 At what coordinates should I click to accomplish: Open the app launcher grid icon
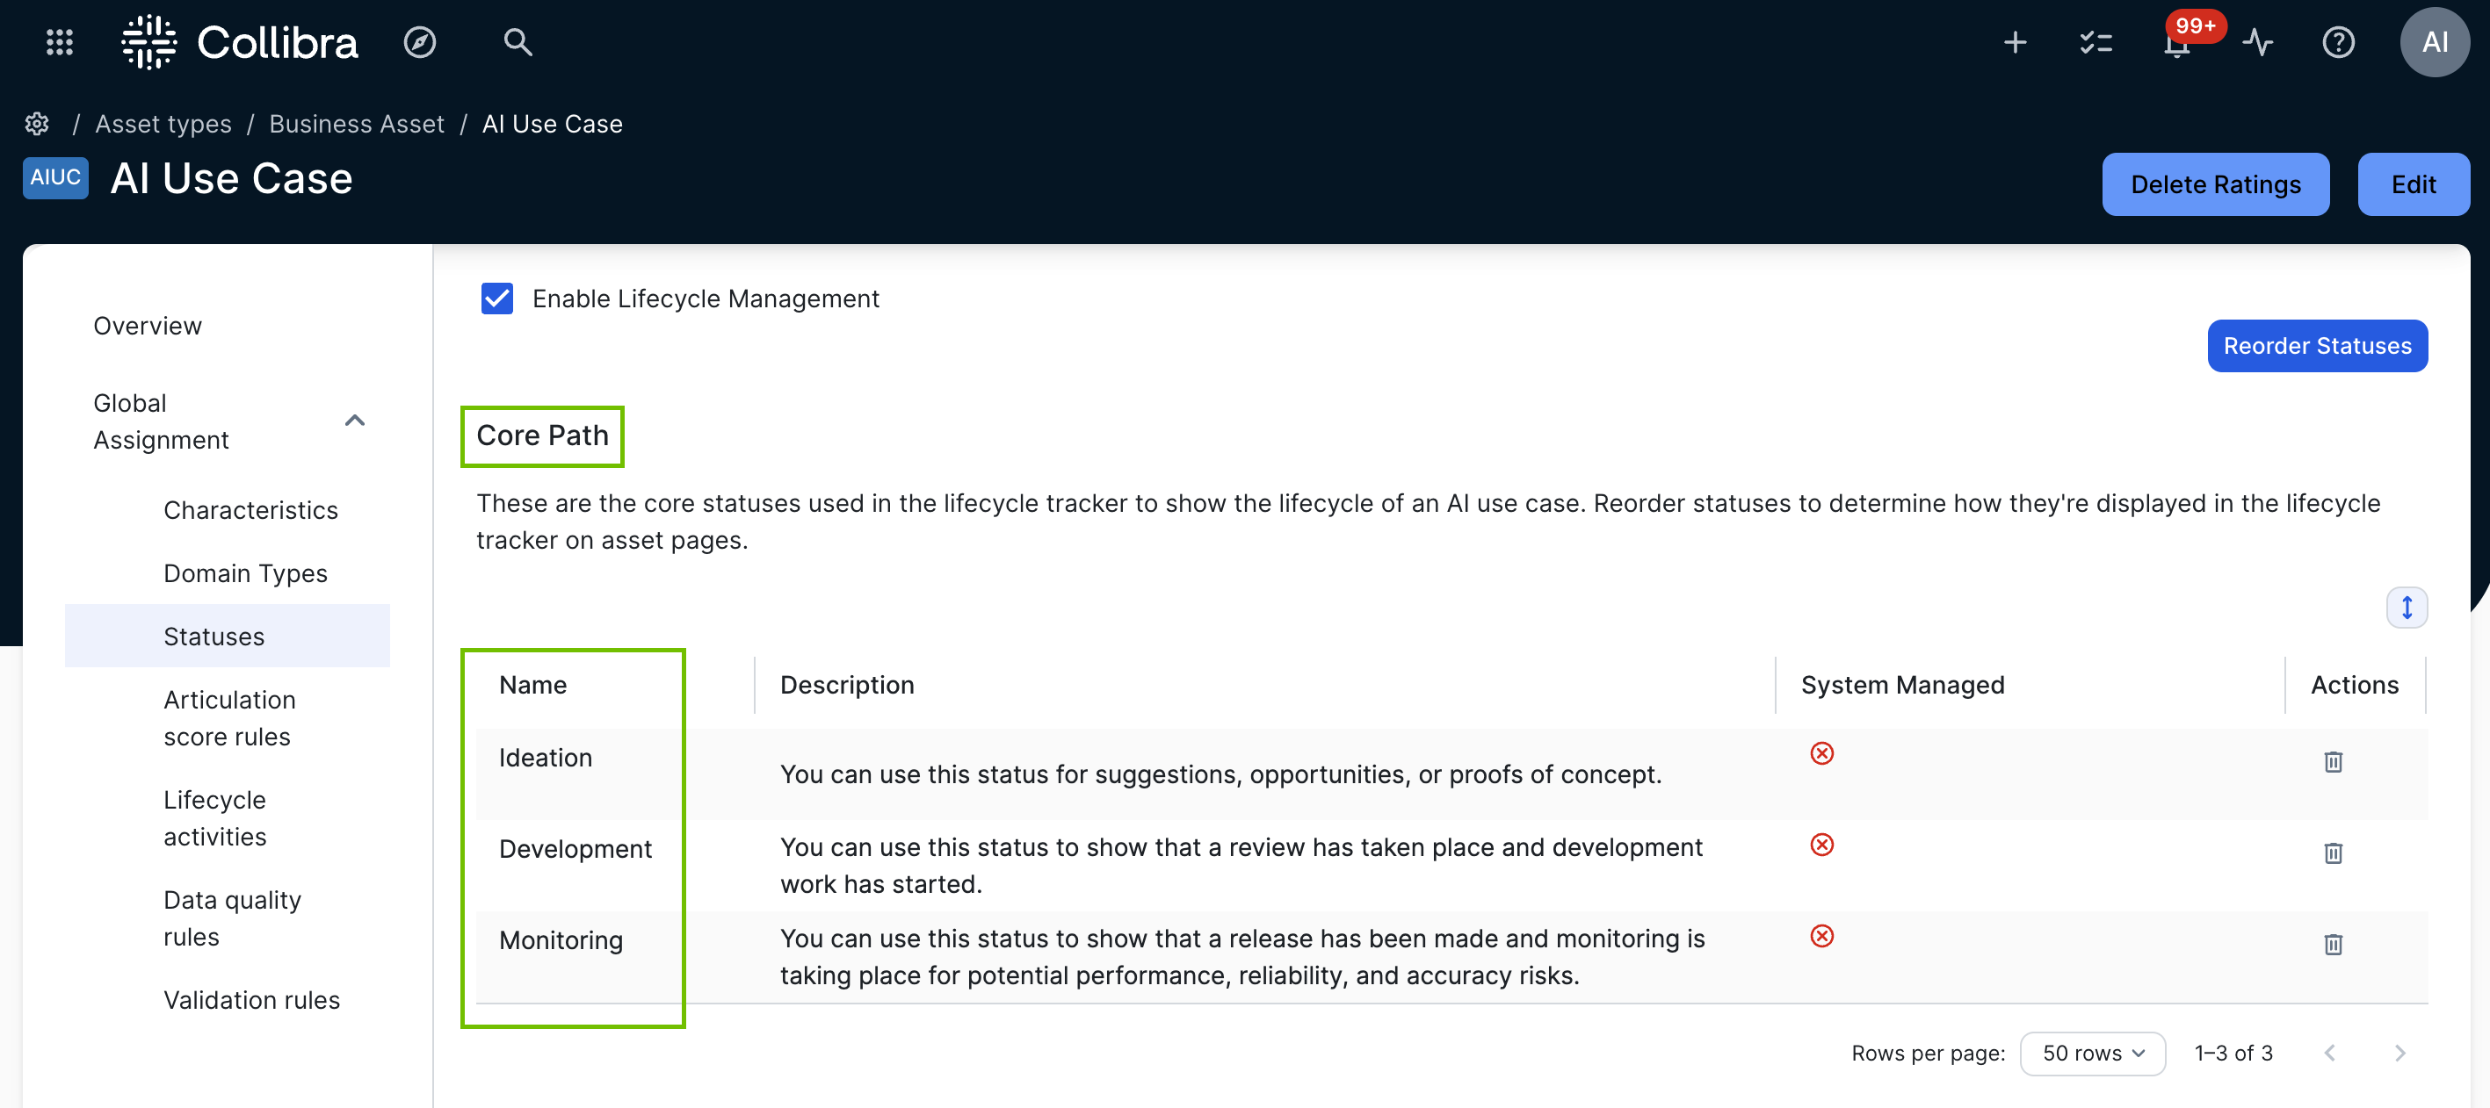click(x=60, y=42)
